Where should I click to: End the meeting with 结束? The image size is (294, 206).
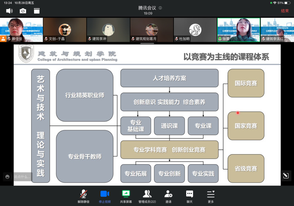pos(285,11)
